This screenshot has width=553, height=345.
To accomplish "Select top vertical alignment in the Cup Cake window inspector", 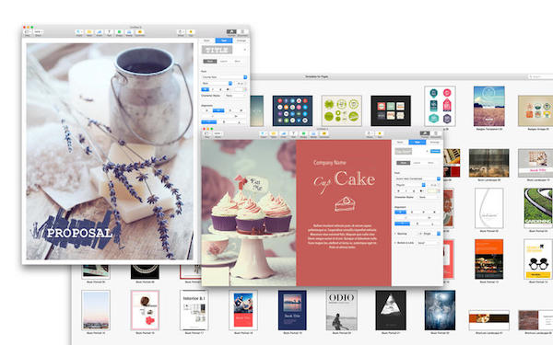I will pos(402,224).
